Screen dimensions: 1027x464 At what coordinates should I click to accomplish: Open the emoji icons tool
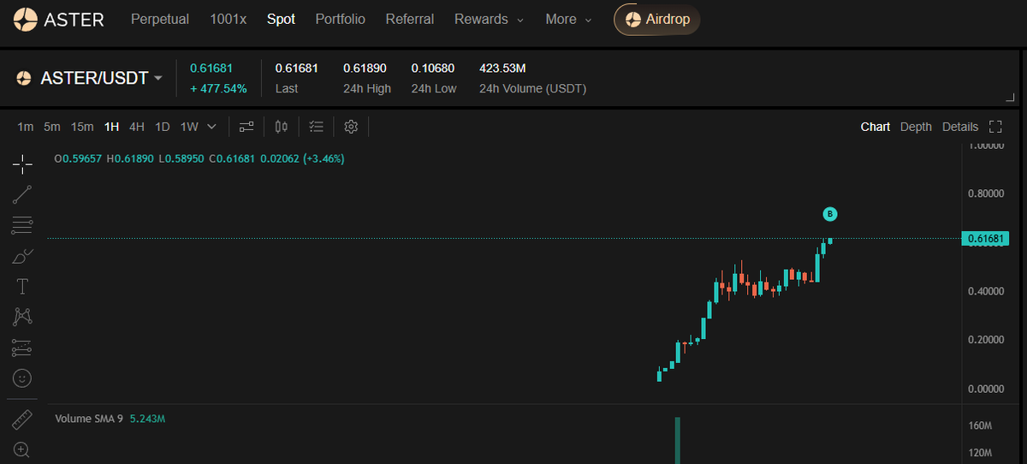pos(22,378)
